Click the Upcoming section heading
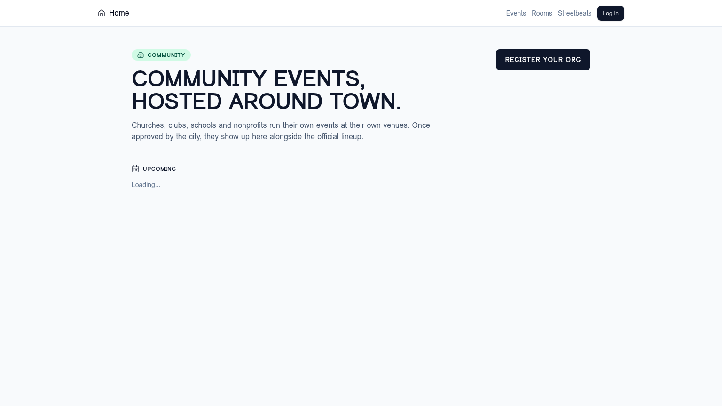This screenshot has height=406, width=722. 159,169
